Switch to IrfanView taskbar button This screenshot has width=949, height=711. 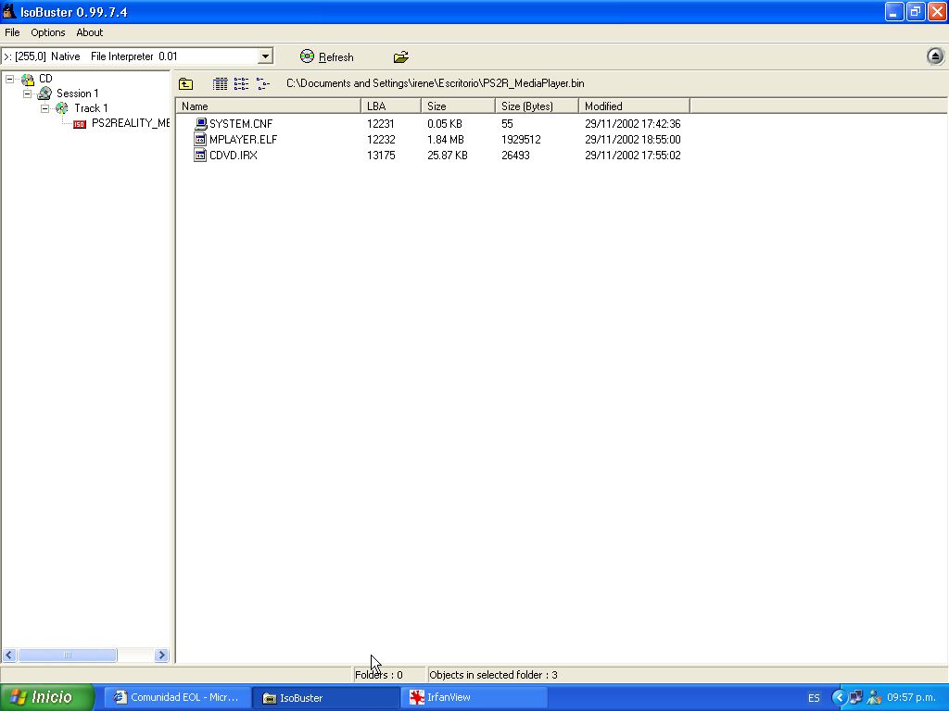474,698
